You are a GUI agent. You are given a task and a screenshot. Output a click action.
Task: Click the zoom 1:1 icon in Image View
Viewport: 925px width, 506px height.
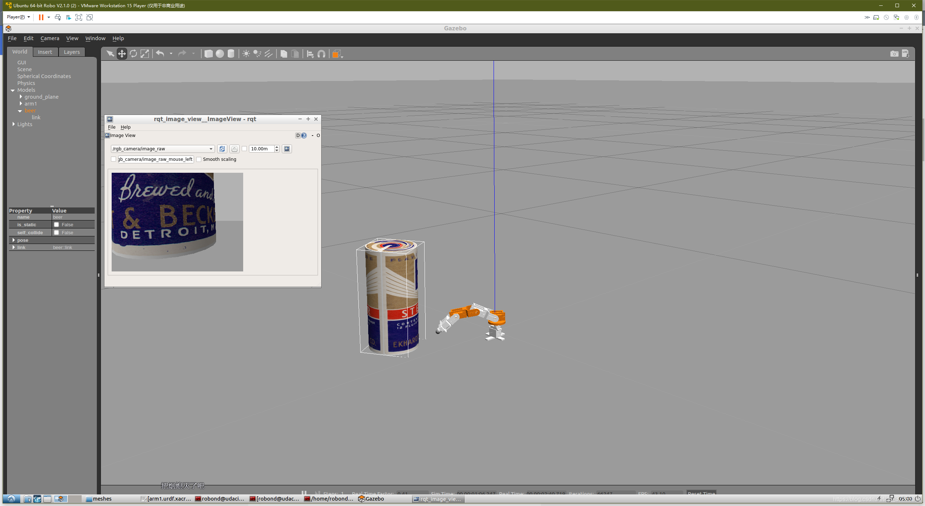point(235,149)
